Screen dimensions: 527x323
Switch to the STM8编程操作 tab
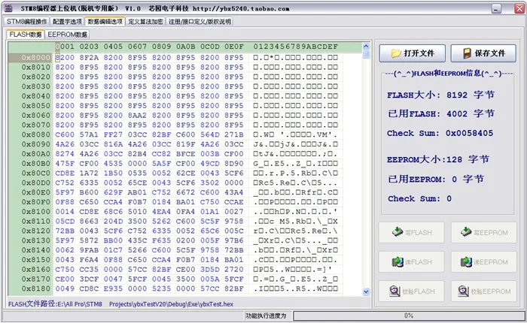(26, 22)
